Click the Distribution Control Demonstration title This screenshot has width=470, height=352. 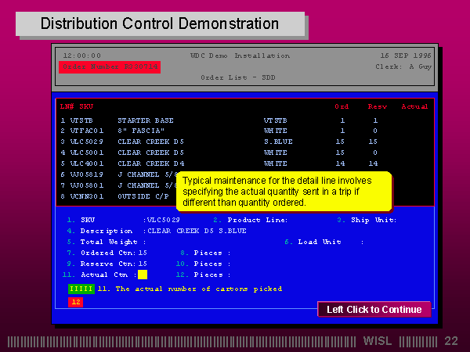click(x=160, y=23)
